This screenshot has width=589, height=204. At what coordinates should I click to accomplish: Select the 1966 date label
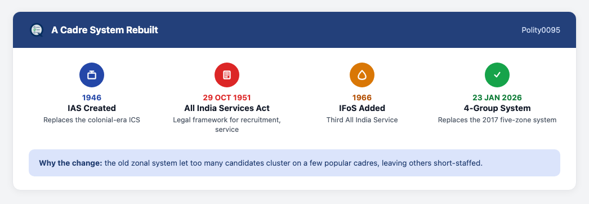(x=362, y=97)
